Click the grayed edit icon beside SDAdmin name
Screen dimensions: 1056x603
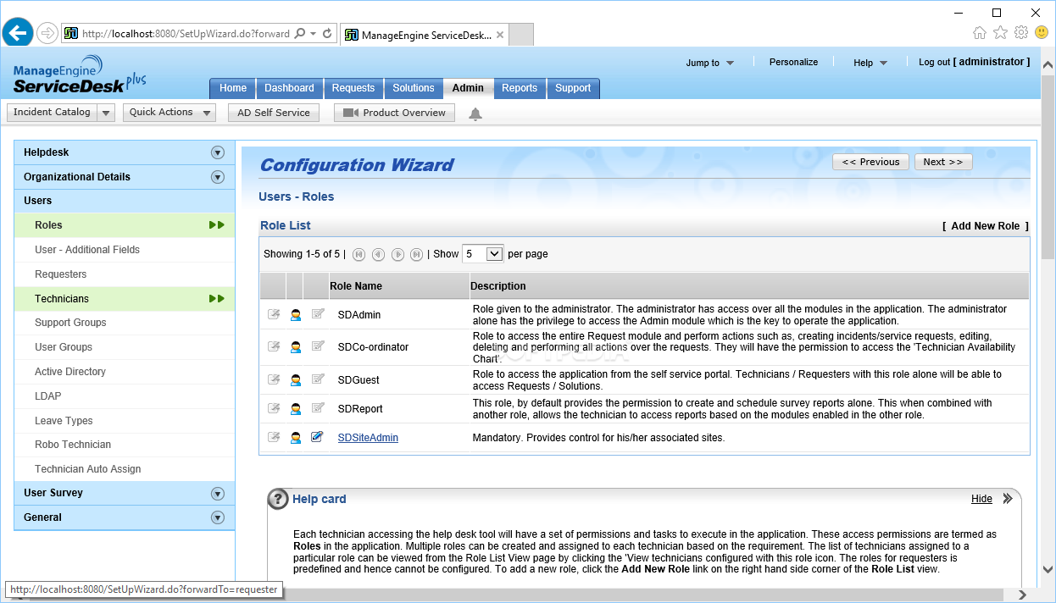(317, 313)
